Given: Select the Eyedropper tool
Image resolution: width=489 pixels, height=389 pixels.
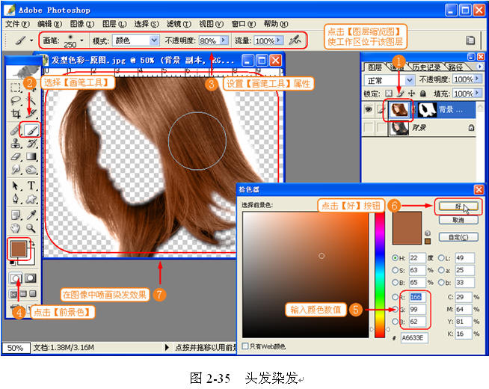Looking at the screenshot, I should coord(31,215).
